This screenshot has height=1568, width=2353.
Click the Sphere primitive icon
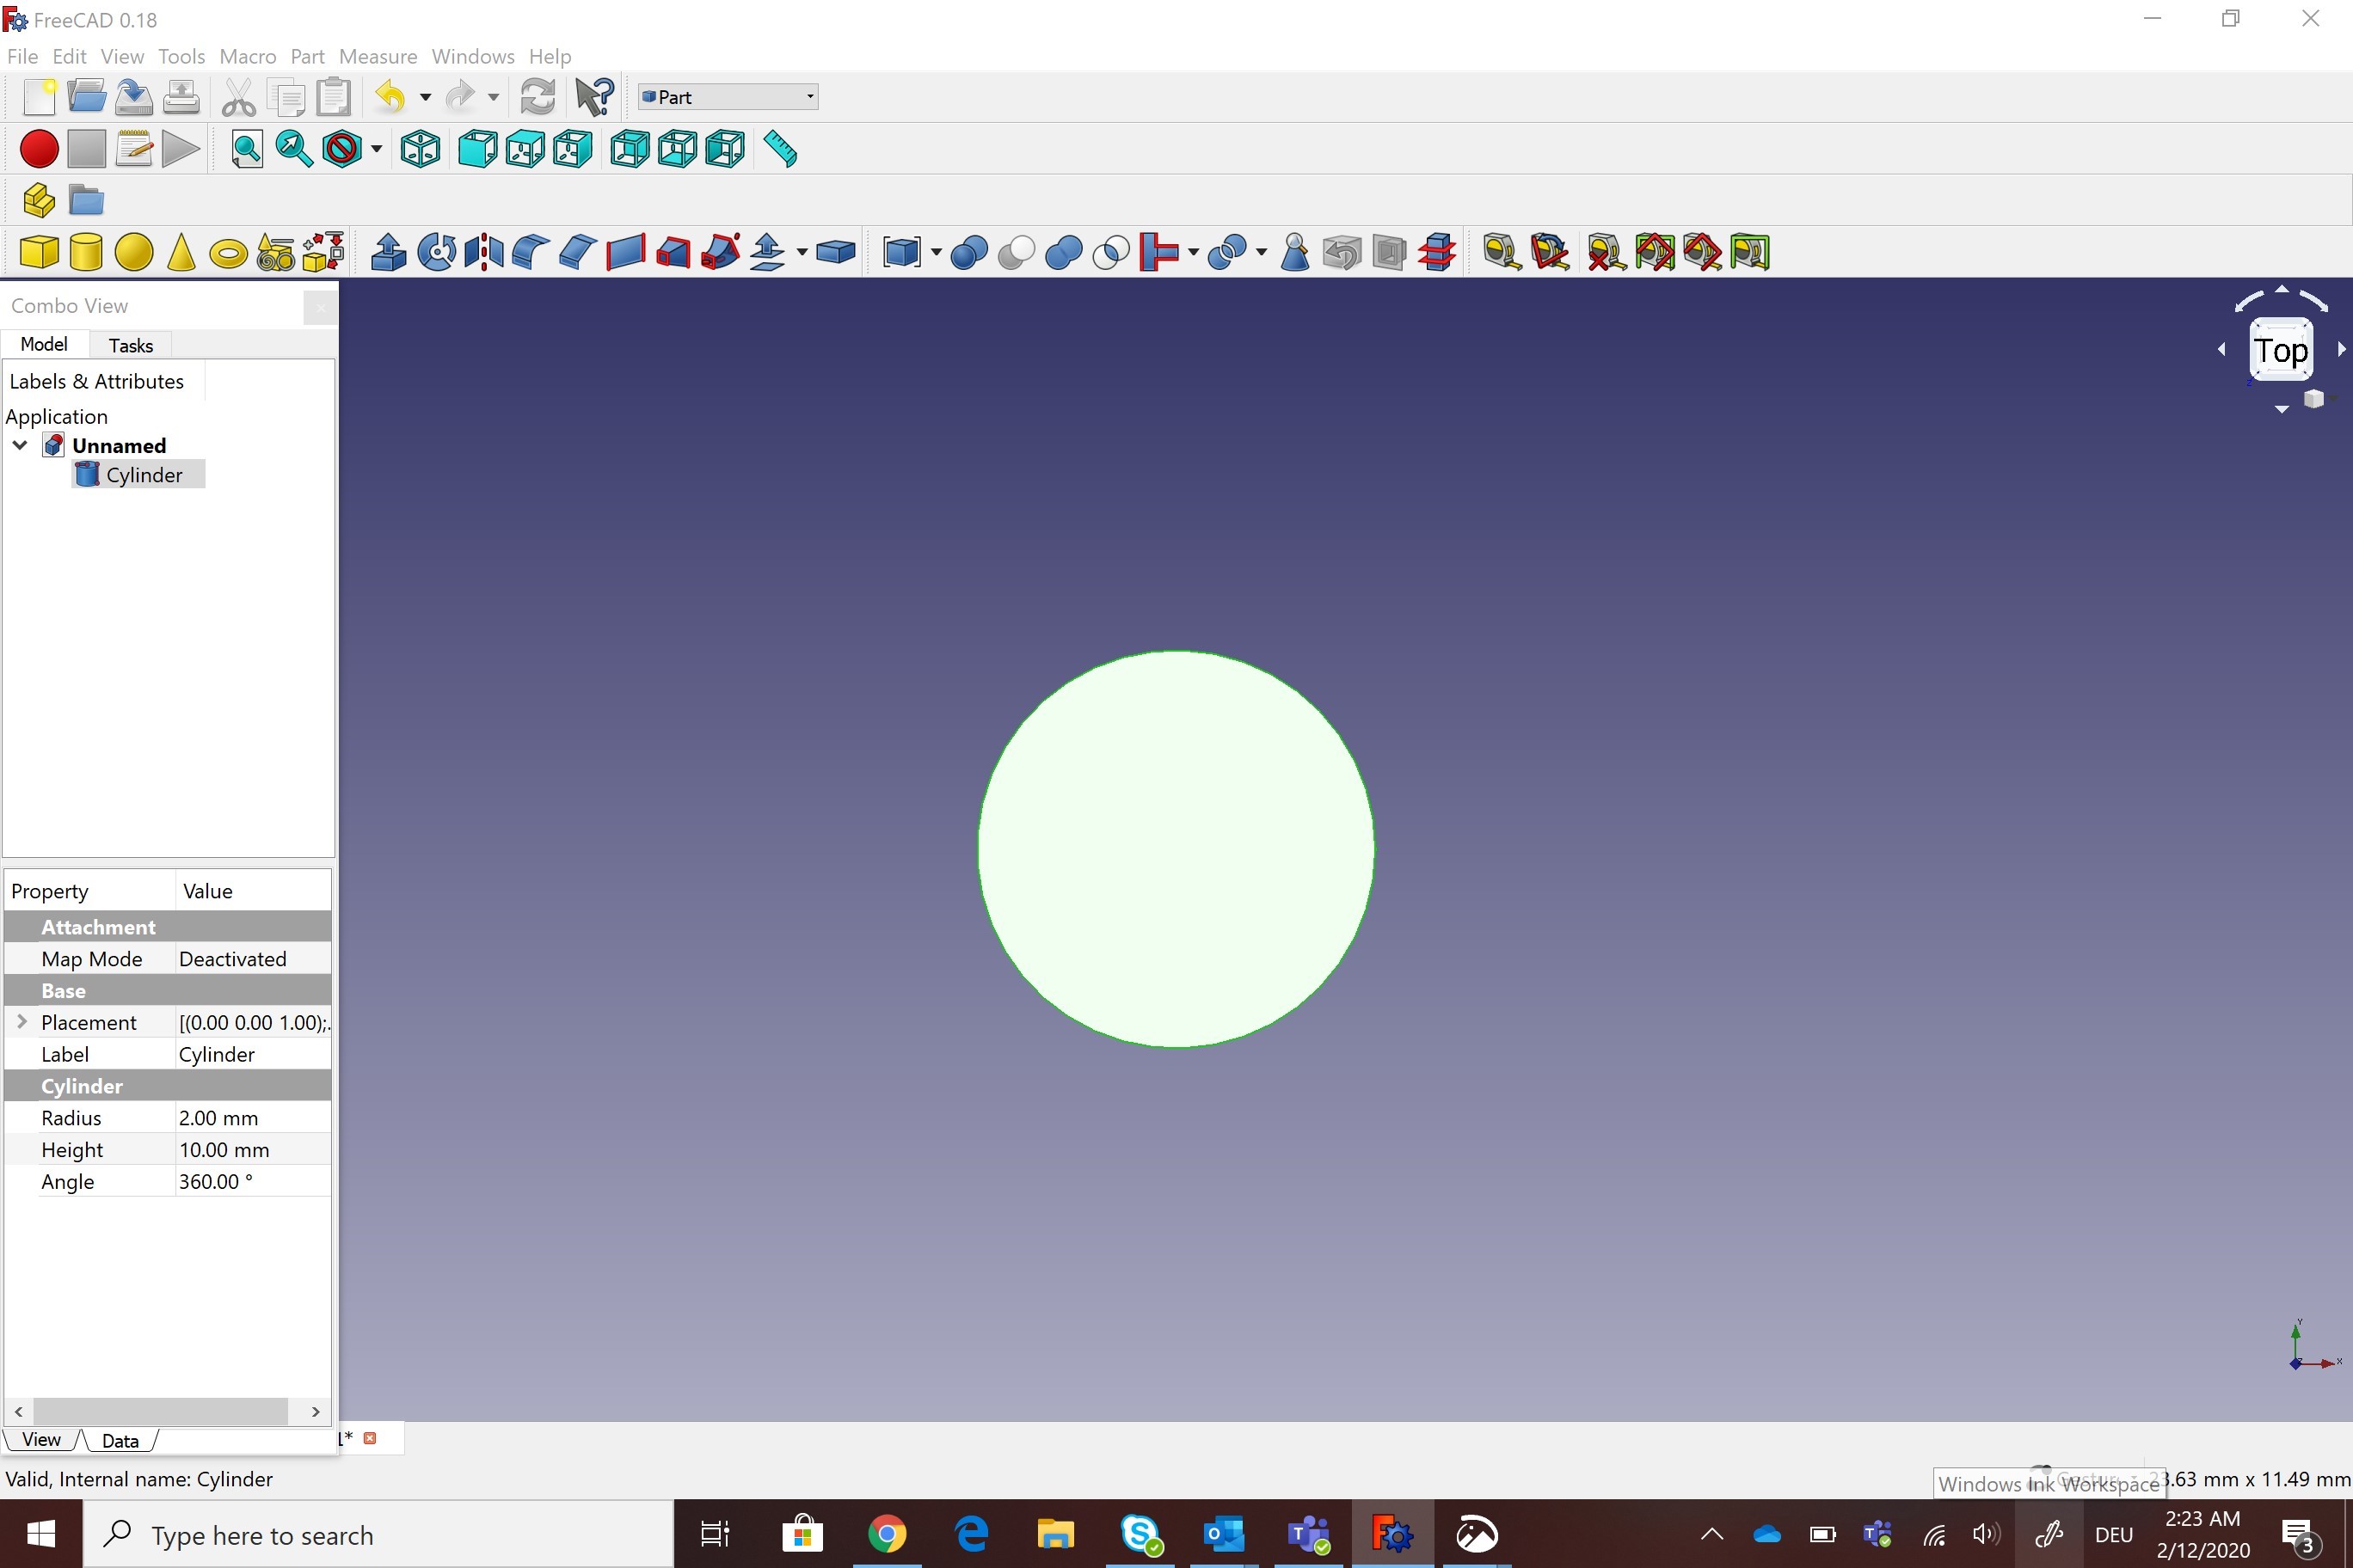(x=133, y=252)
